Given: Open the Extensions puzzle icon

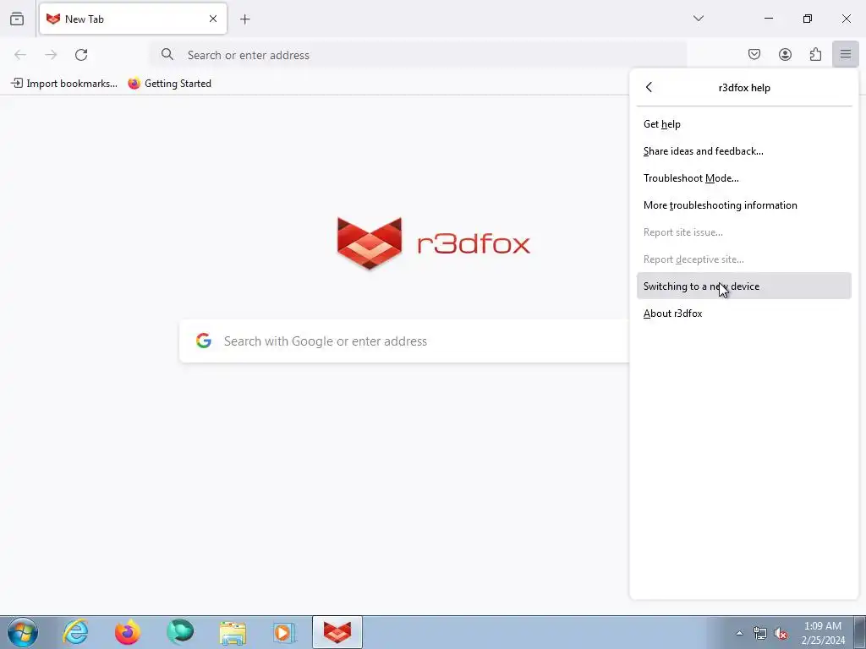Looking at the screenshot, I should tap(815, 54).
